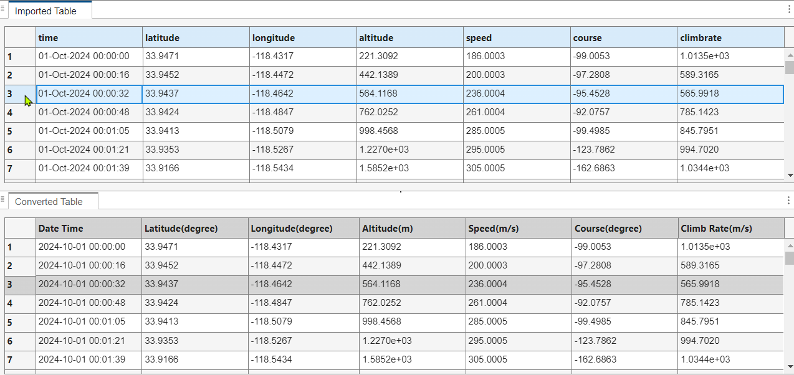
Task: Select the Climb Rate(m/s) column header
Action: pos(731,228)
